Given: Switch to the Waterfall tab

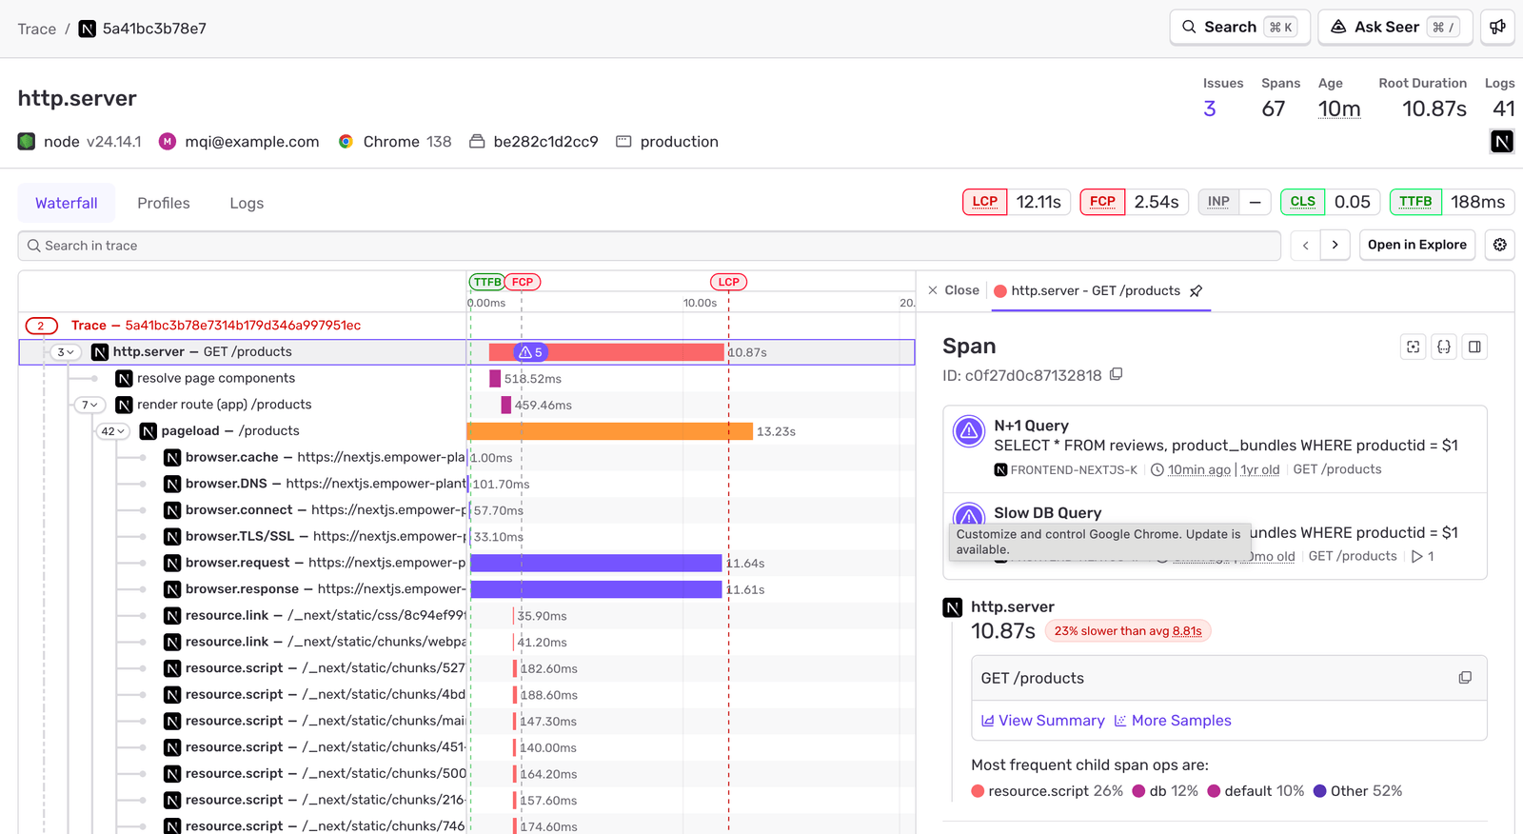Looking at the screenshot, I should (67, 203).
